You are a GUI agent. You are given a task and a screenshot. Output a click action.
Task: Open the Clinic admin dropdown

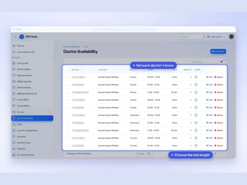(216, 37)
